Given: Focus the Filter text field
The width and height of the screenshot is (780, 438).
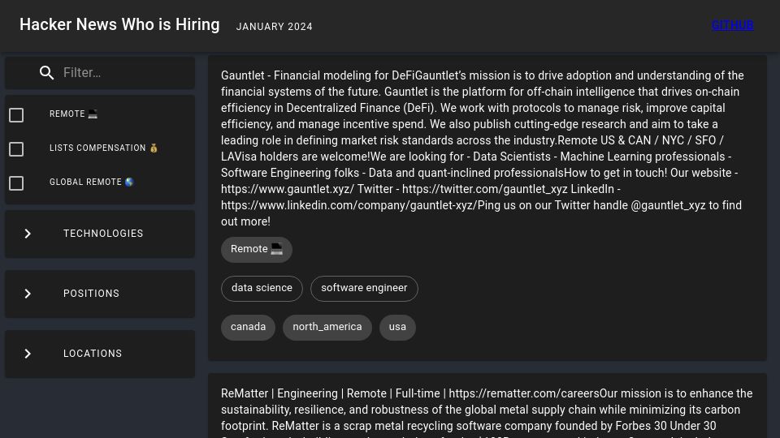Looking at the screenshot, I should point(124,73).
